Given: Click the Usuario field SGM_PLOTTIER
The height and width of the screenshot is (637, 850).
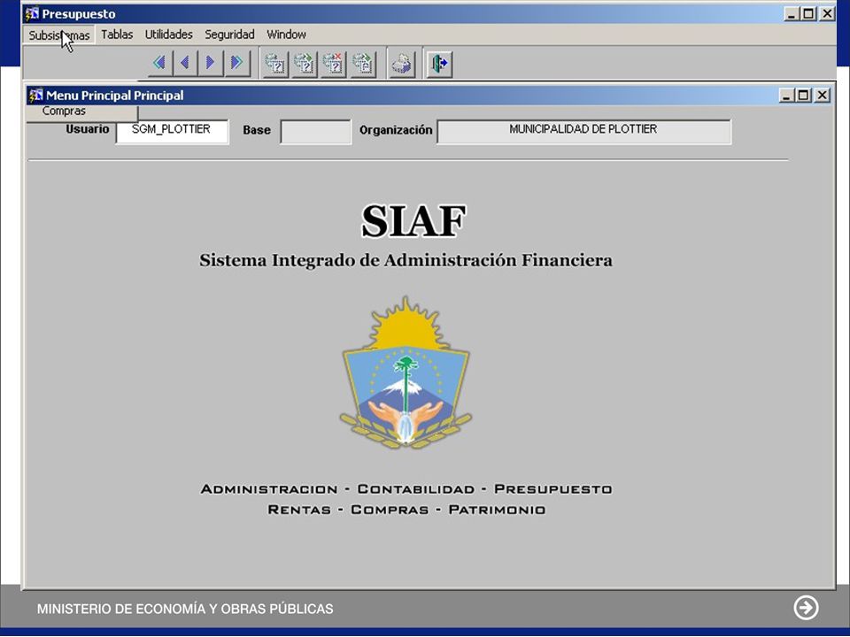Looking at the screenshot, I should click(172, 131).
